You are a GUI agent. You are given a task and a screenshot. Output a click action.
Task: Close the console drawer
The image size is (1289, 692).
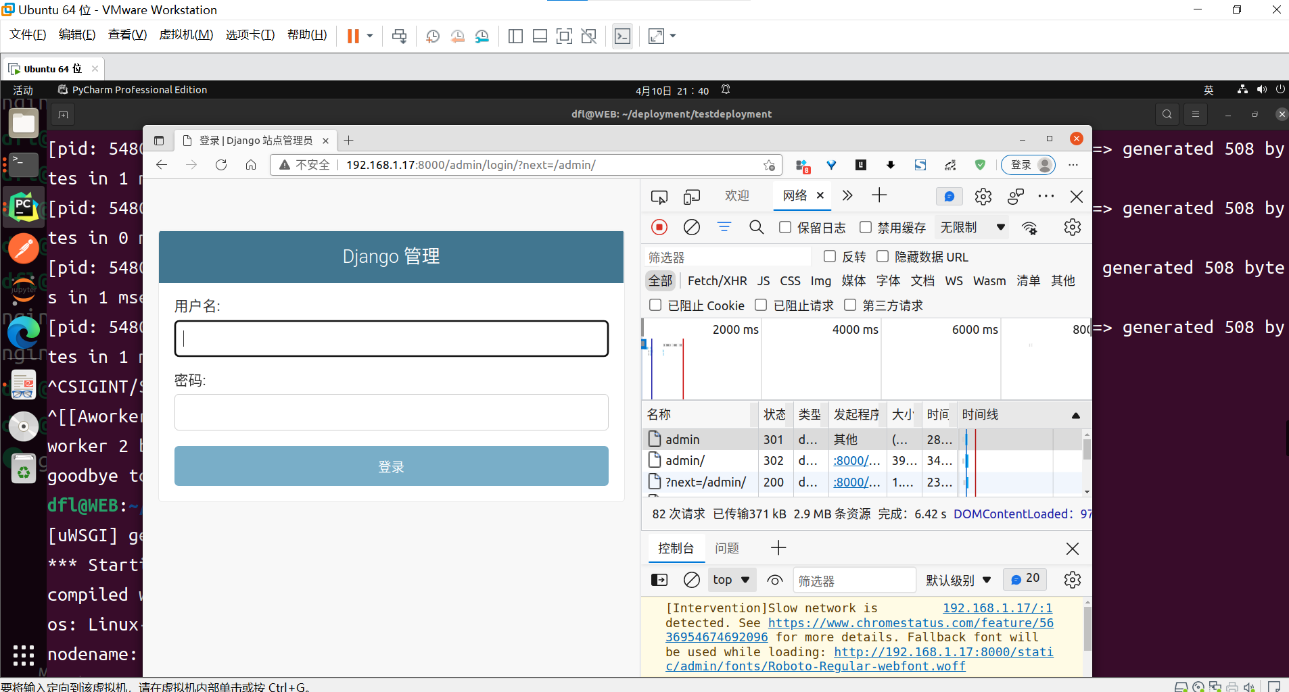tap(1072, 549)
